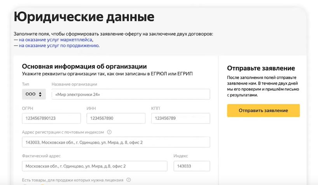Screen dimensions: 318x185
Task: Click the 'Есть товары, для продажи которых нужна лицензия' label
Action: pyautogui.click(x=73, y=180)
